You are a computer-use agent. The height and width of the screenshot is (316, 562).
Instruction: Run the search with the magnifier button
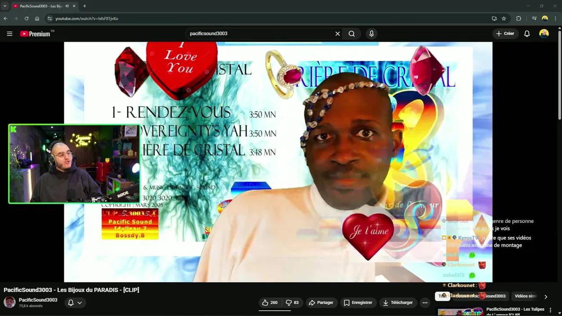click(352, 34)
